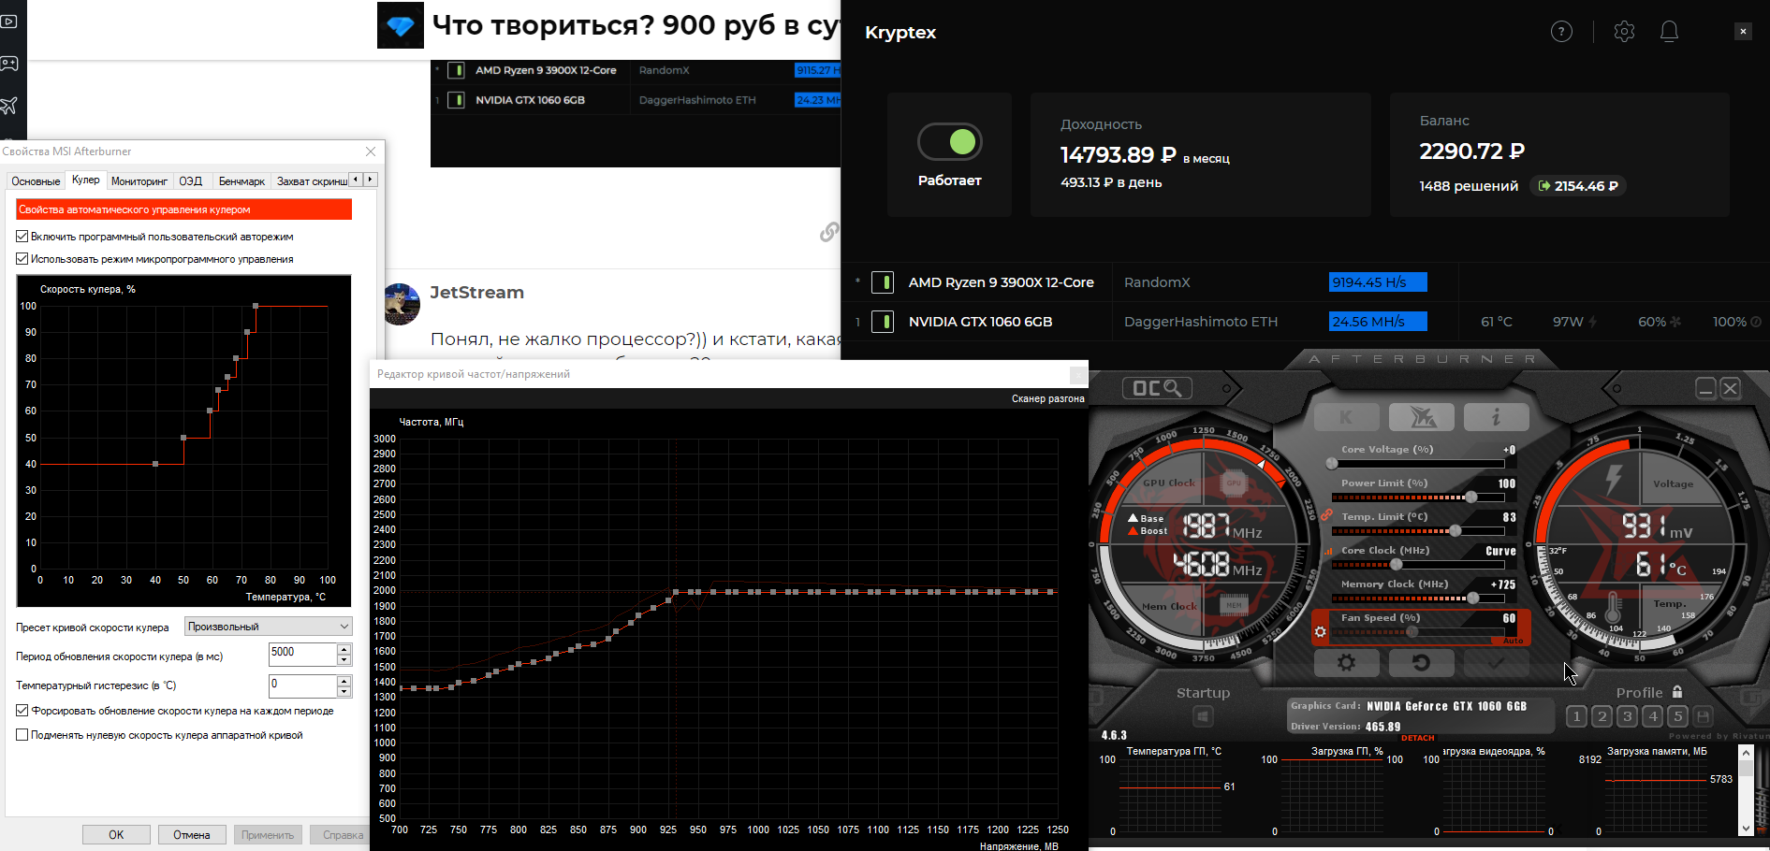The height and width of the screenshot is (851, 1770).
Task: Enable Подменять нулевую скорость кулера checkbox
Action: [x=22, y=735]
